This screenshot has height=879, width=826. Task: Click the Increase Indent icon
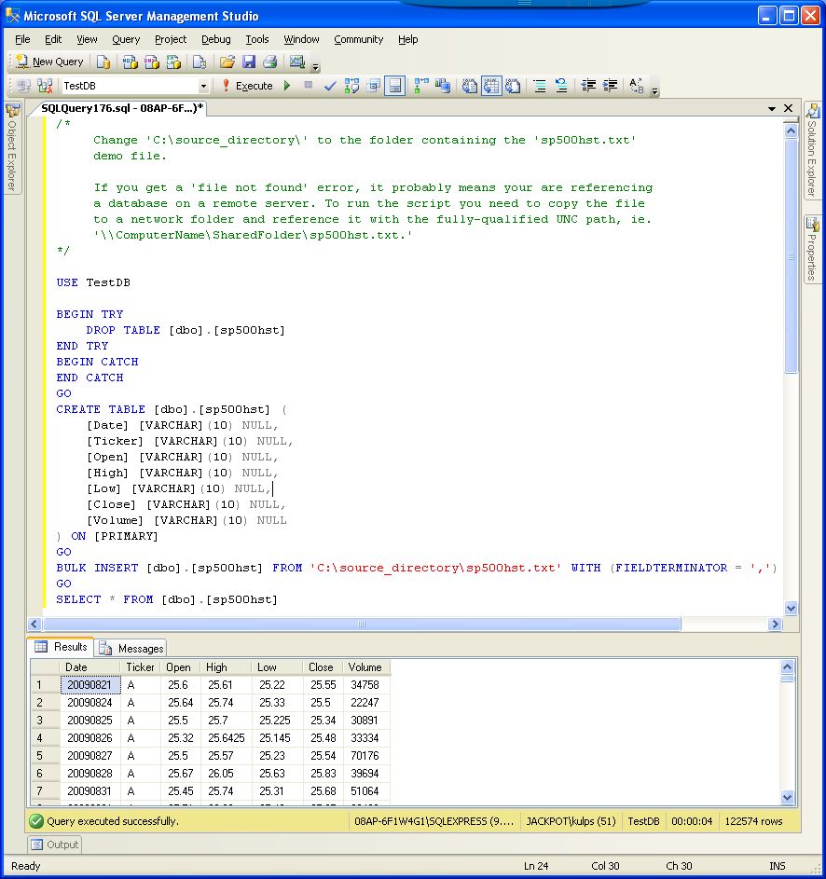[610, 86]
